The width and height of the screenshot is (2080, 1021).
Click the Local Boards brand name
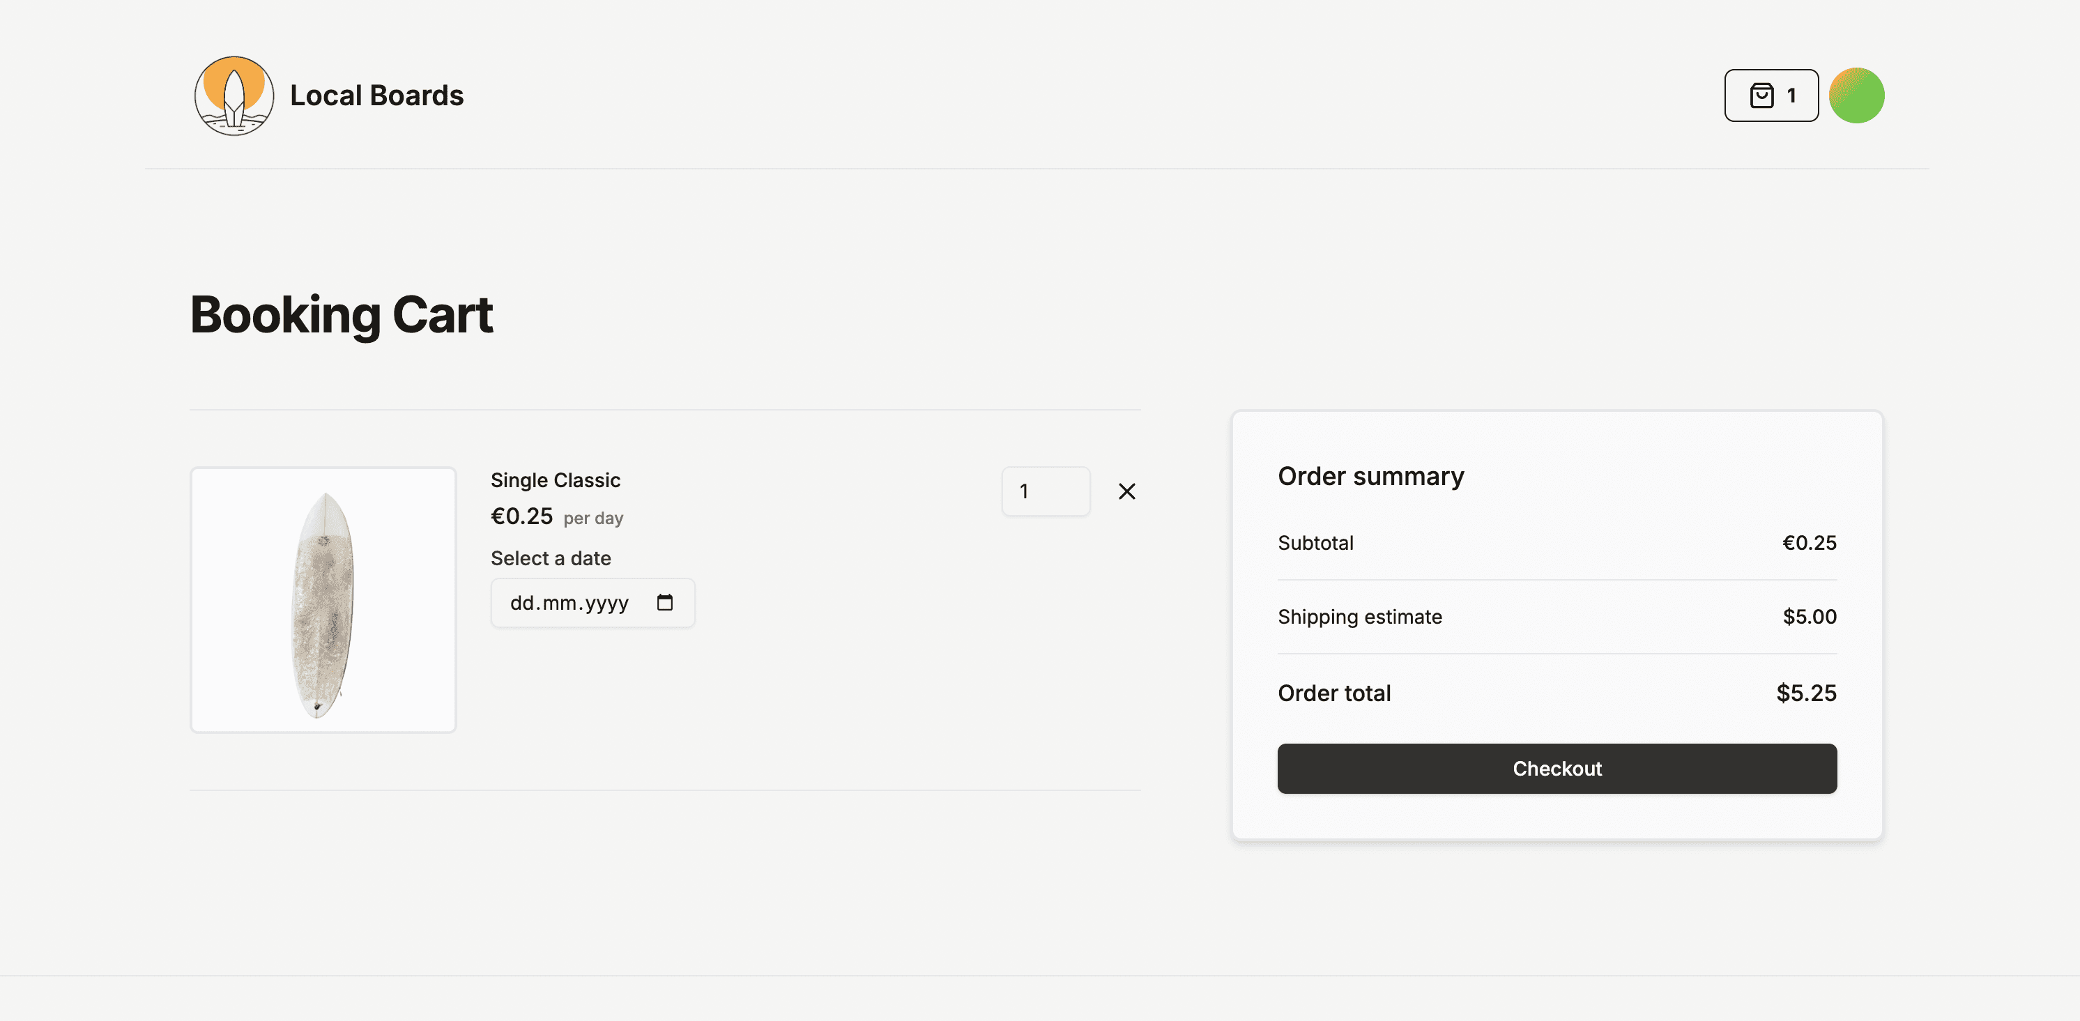(x=376, y=95)
